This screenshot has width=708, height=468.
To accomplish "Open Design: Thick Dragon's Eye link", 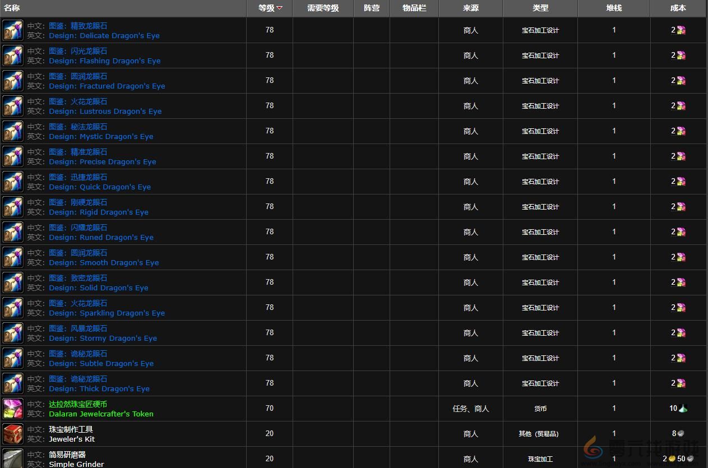I will [x=99, y=389].
